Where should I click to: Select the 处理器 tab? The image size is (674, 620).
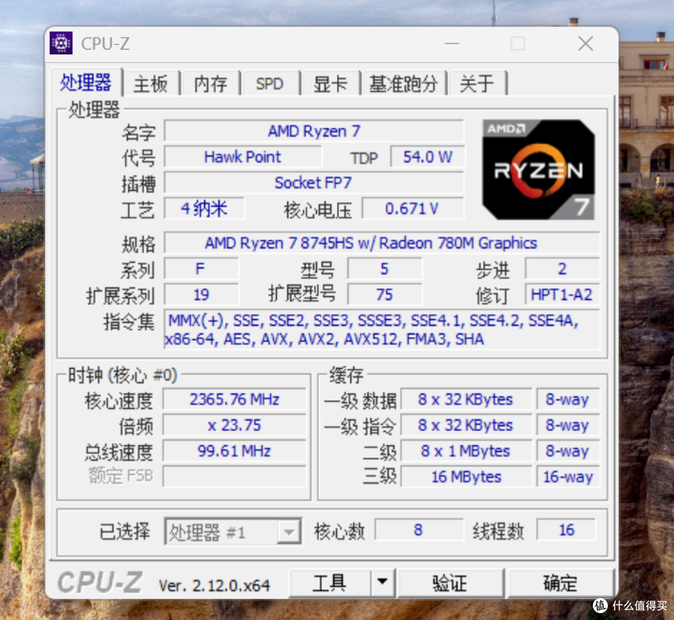click(x=86, y=82)
